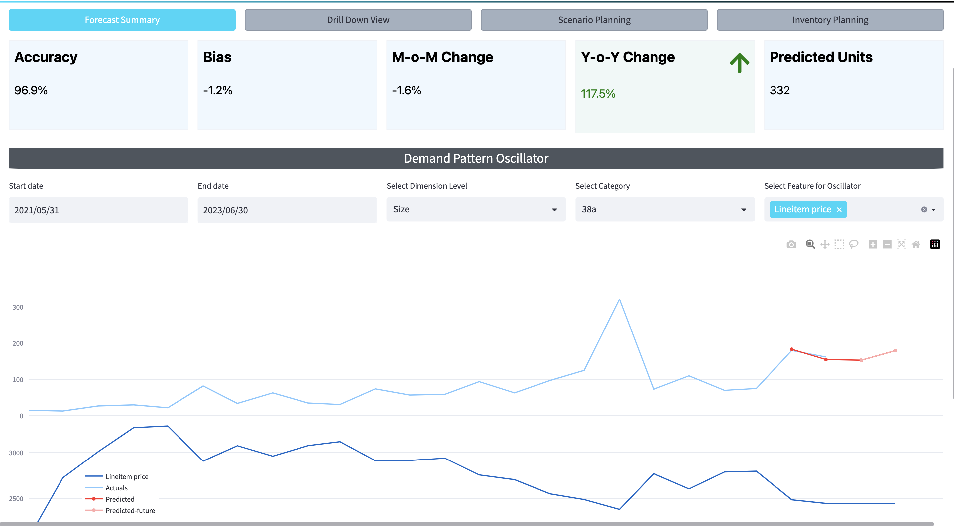Choose the Box Select tool

tap(839, 244)
